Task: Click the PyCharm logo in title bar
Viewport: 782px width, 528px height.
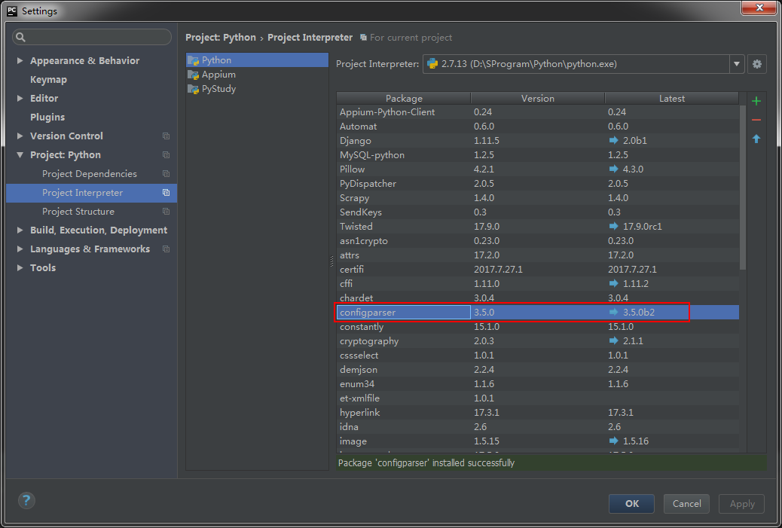Action: (x=12, y=11)
